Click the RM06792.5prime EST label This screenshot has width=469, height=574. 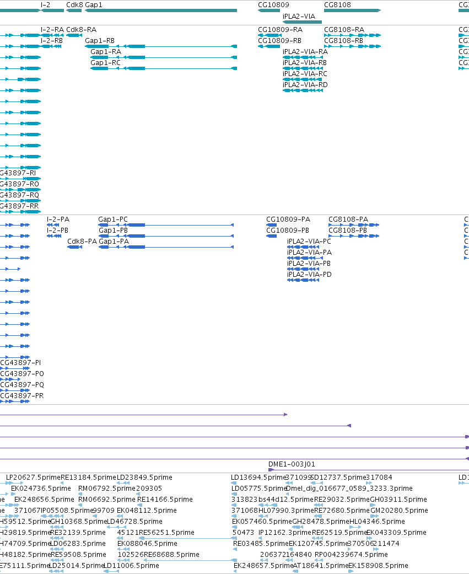click(107, 489)
